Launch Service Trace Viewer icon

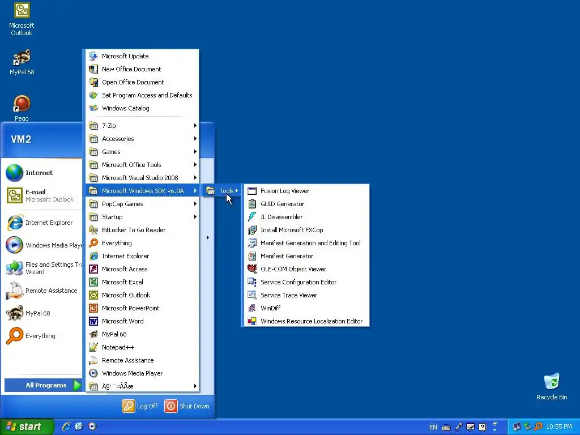[252, 295]
